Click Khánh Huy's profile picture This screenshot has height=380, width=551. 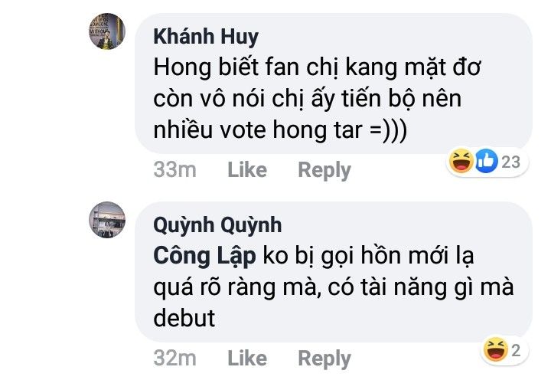(106, 31)
